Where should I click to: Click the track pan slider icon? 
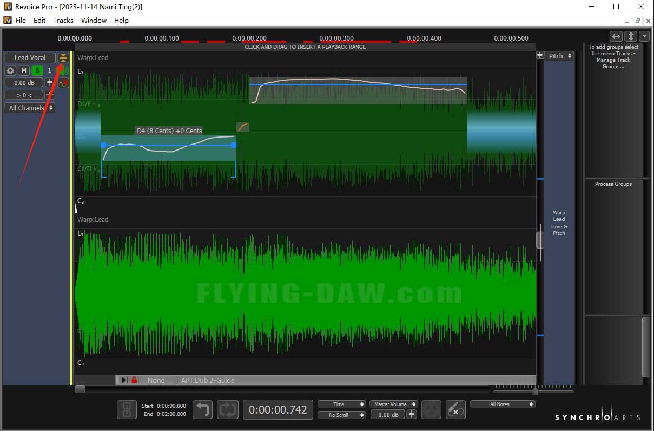pos(50,95)
